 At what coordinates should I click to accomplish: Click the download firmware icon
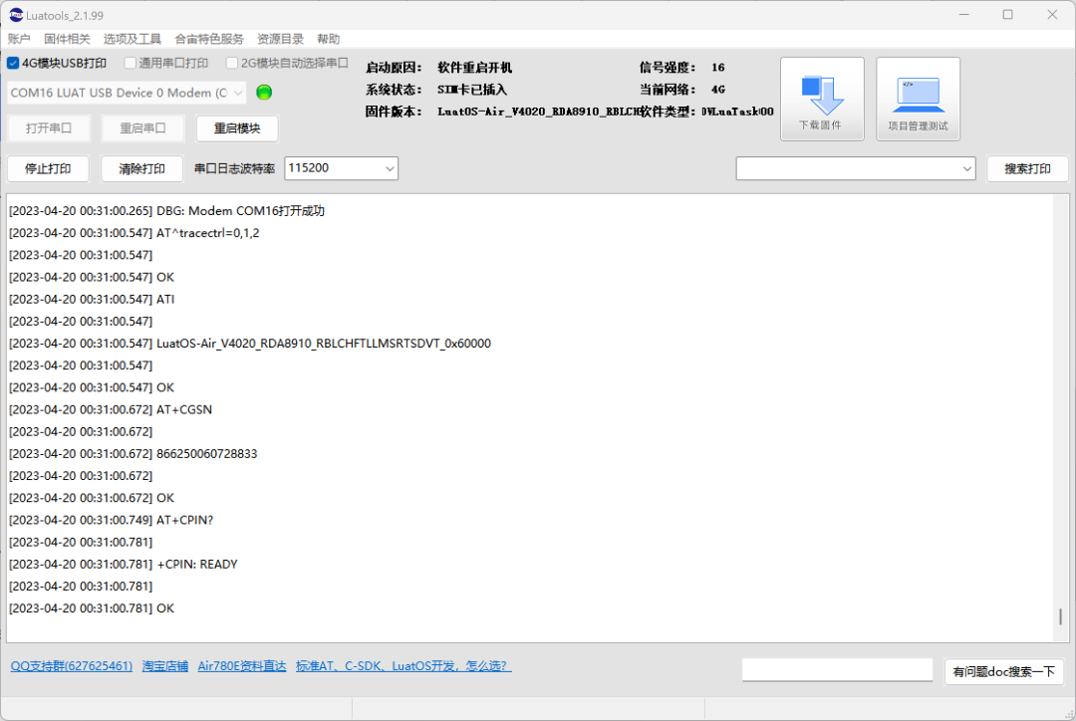(x=821, y=98)
